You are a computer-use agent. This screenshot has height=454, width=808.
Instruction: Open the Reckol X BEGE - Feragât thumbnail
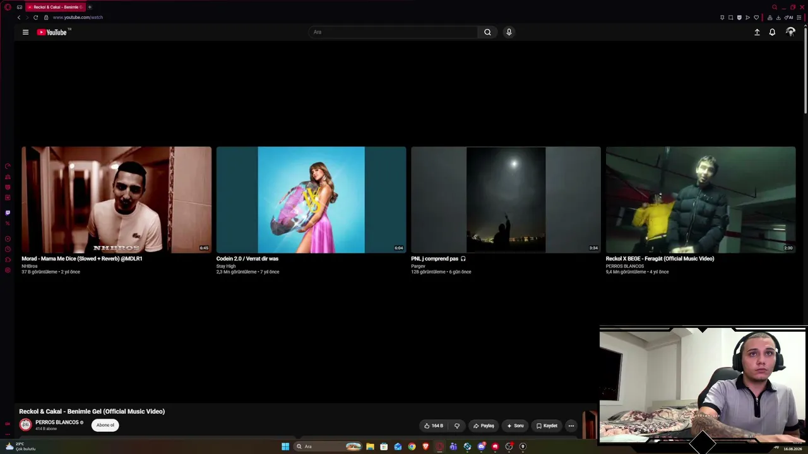click(701, 200)
